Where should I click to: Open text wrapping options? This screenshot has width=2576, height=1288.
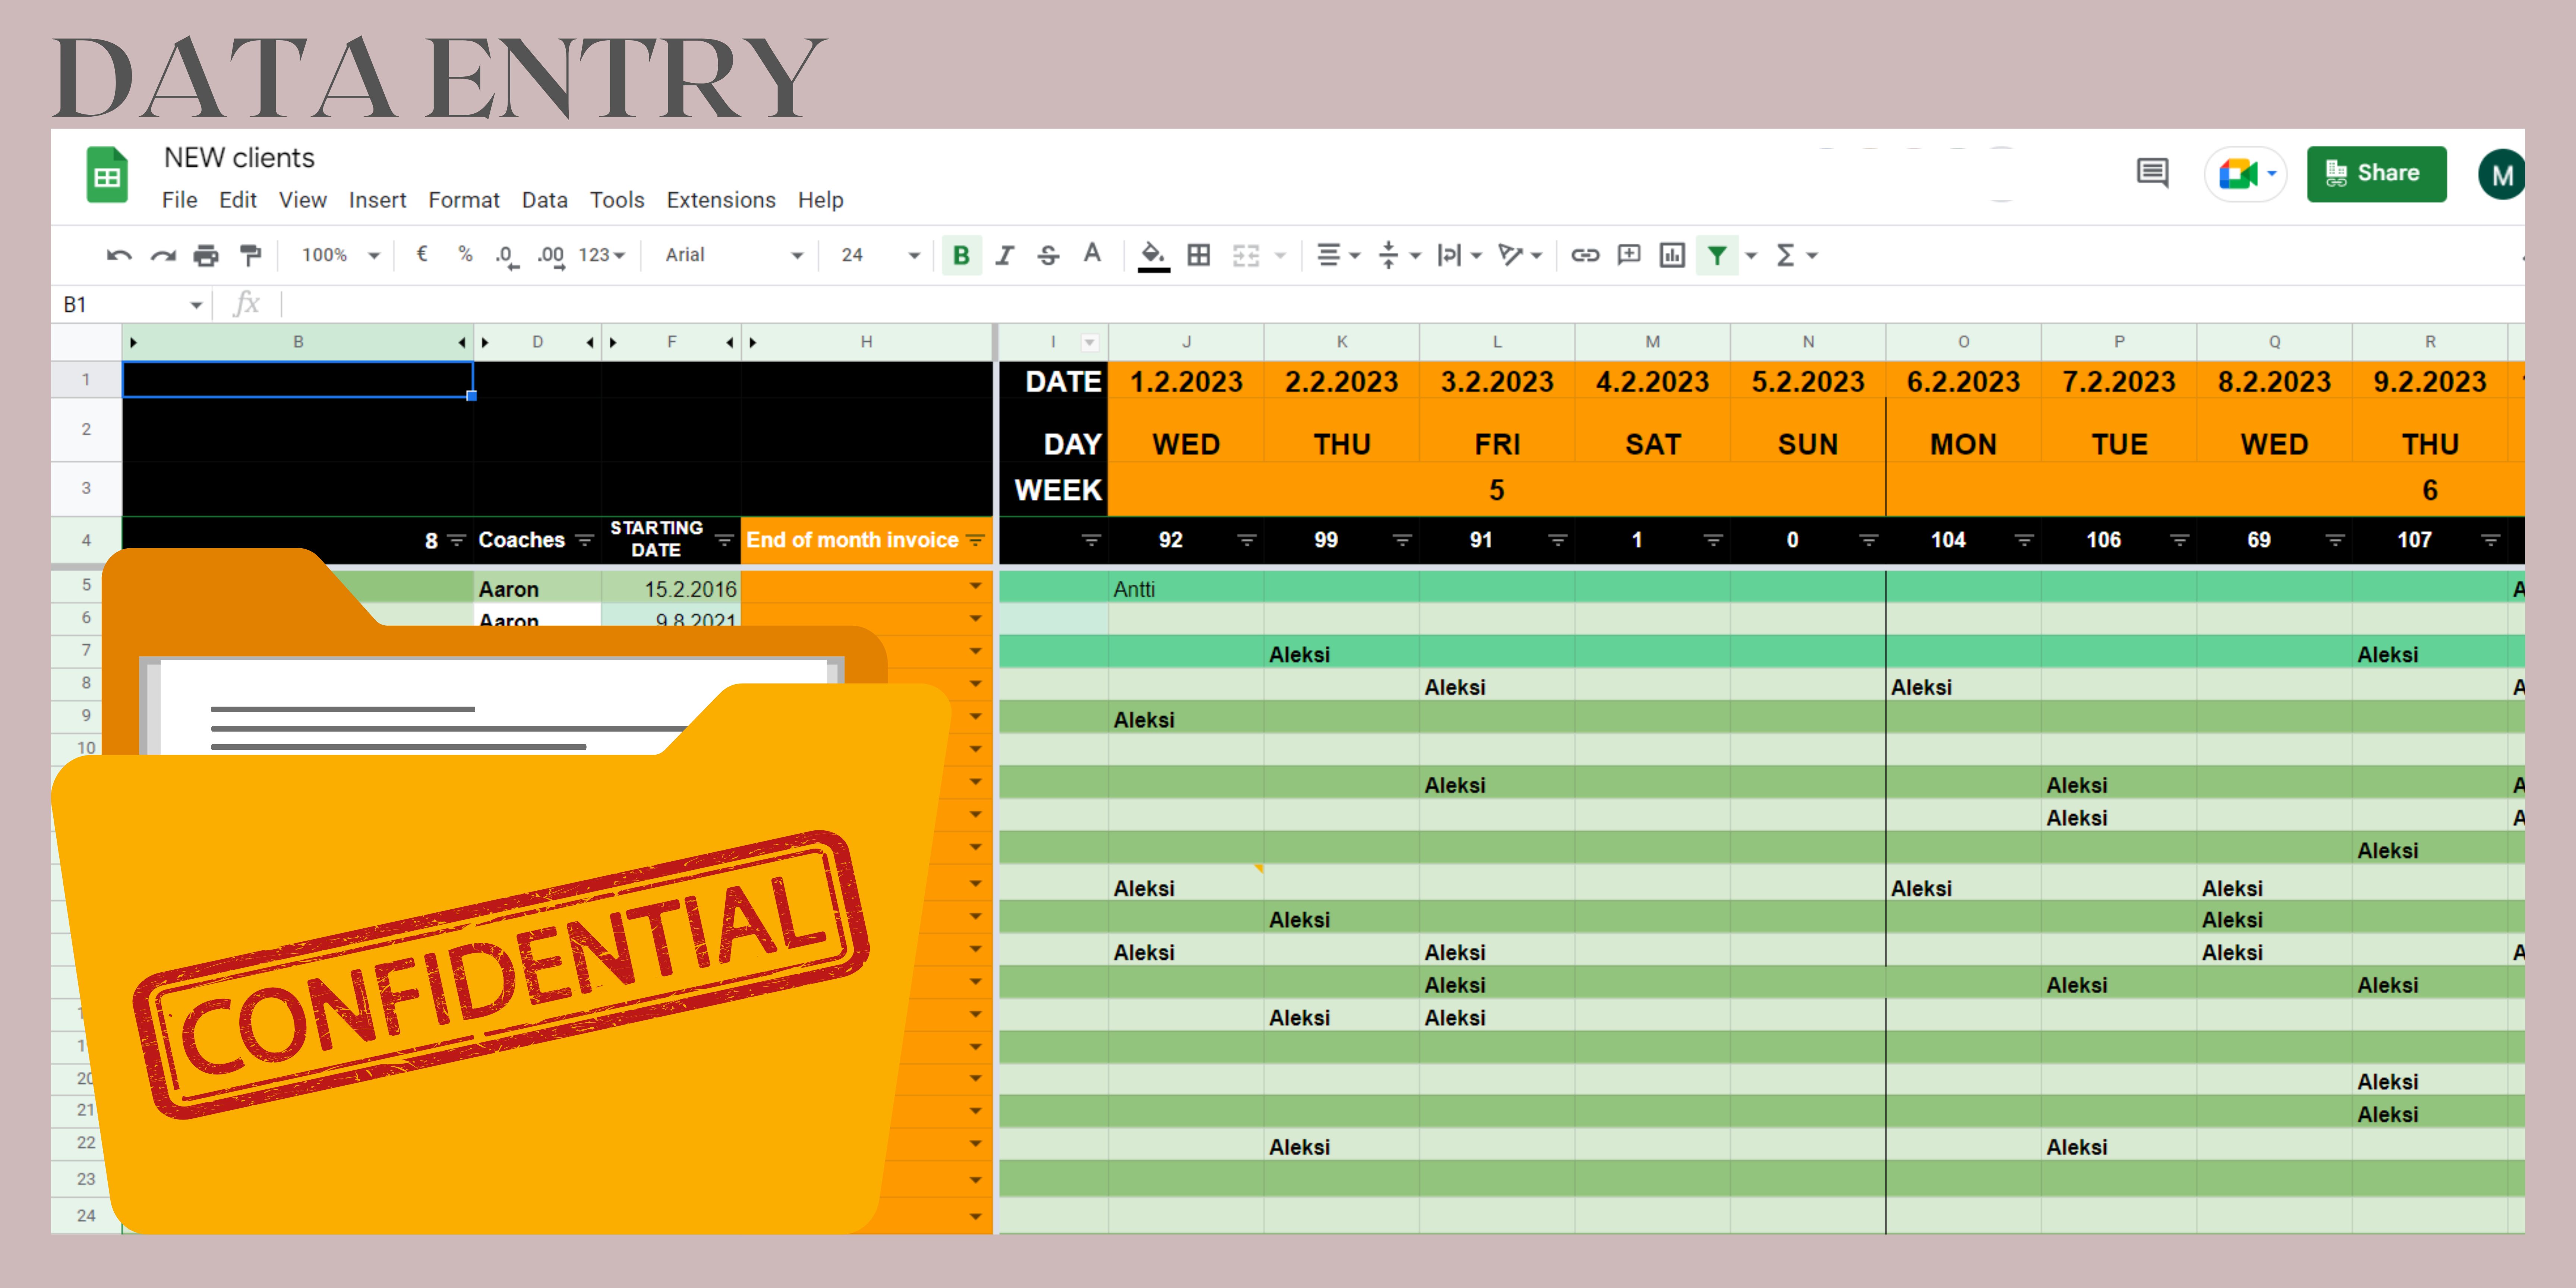1459,255
